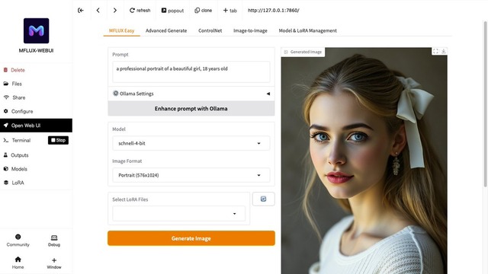Viewport: 488px width, 274px height.
Task: Refresh the LoRA files list
Action: tap(263, 199)
